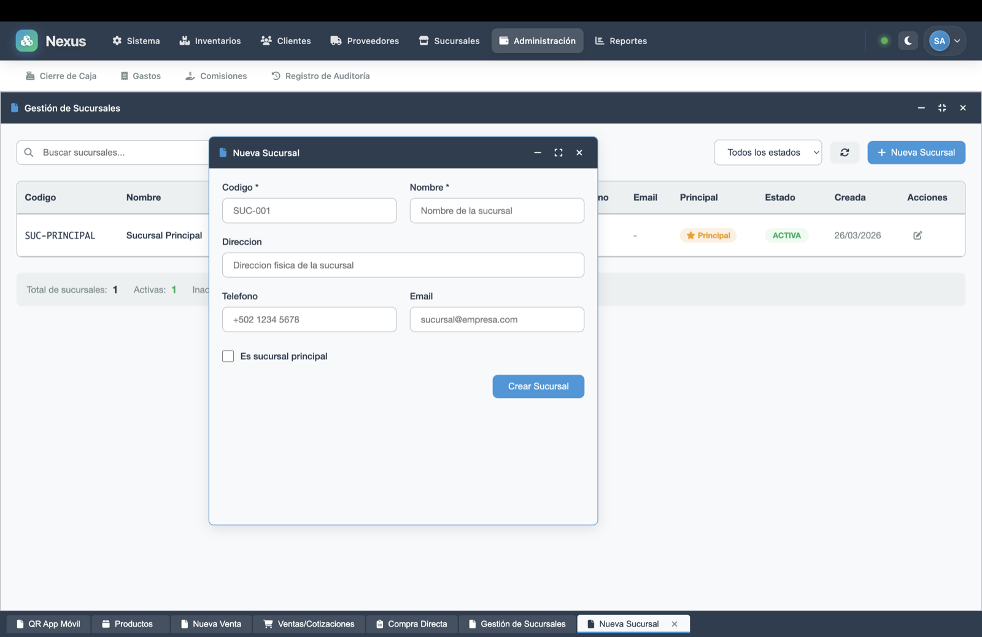Check the Es sucursal principal checkbox
The width and height of the screenshot is (982, 637).
point(228,356)
